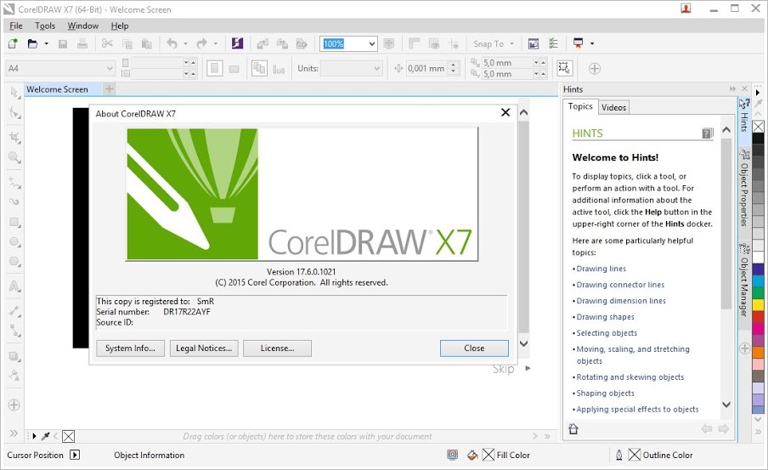Open the Help menu

click(x=120, y=26)
